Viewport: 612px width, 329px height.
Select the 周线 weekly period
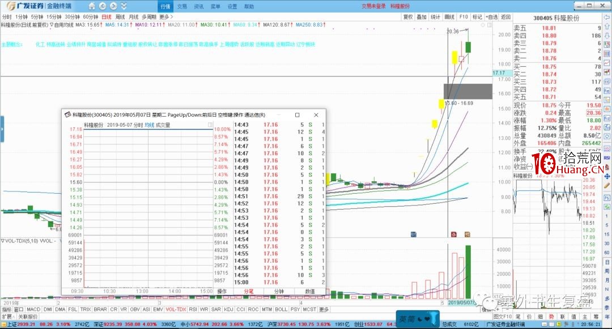(120, 17)
